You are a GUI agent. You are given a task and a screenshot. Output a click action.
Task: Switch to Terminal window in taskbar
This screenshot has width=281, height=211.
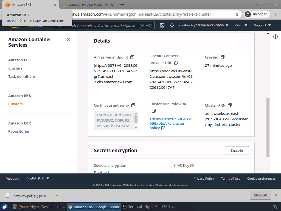(148, 207)
